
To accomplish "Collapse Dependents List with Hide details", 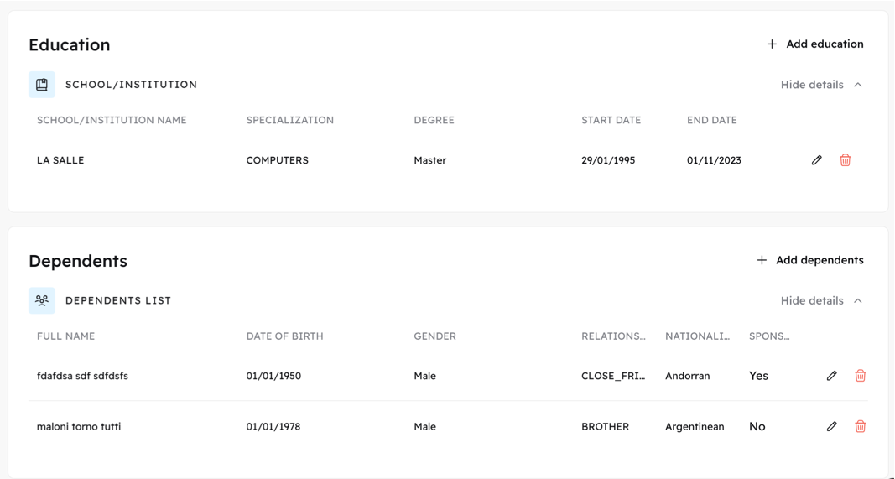I will point(812,301).
